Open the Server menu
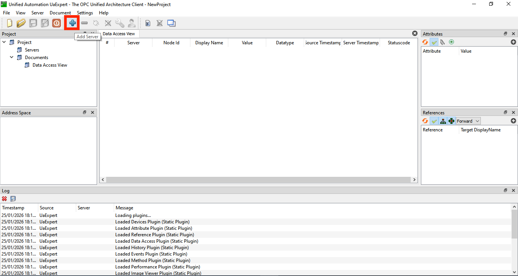Image resolution: width=518 pixels, height=276 pixels. pyautogui.click(x=38, y=13)
